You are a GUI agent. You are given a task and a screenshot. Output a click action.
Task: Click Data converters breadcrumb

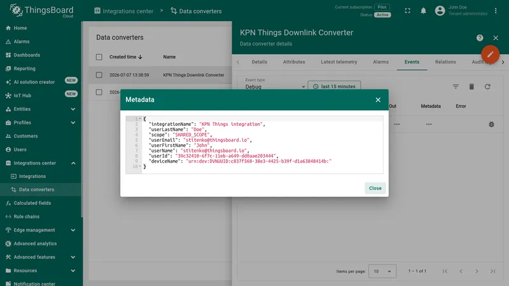pyautogui.click(x=196, y=11)
